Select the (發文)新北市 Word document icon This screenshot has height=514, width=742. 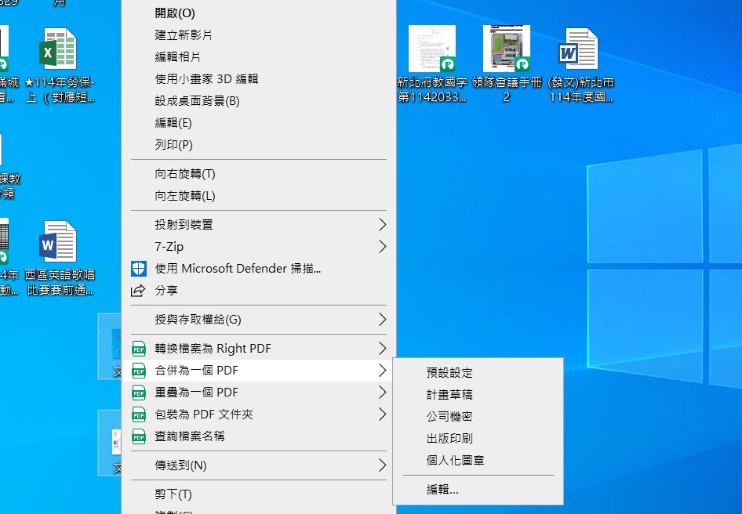tap(578, 49)
